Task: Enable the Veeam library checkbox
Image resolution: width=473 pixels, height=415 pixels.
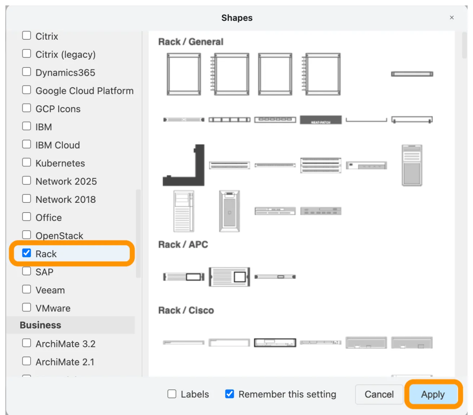Action: pyautogui.click(x=27, y=289)
